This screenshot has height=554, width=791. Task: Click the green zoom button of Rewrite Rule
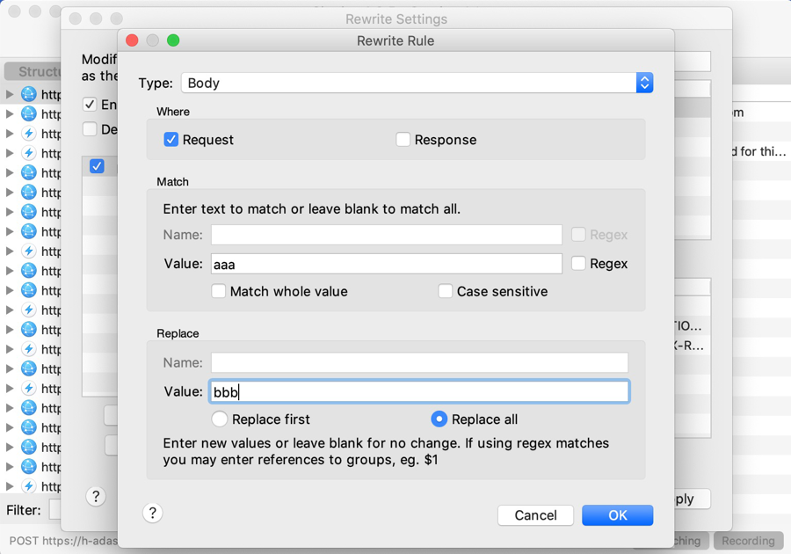173,40
